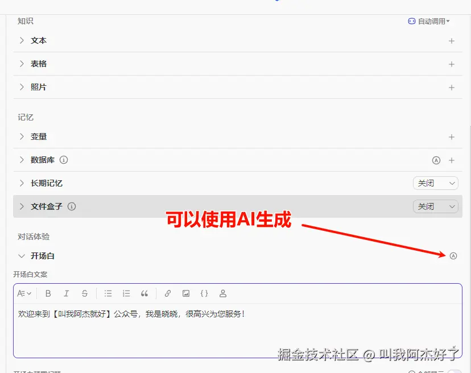Insert a variable with the braces icon
The height and width of the screenshot is (373, 471).
click(x=204, y=293)
